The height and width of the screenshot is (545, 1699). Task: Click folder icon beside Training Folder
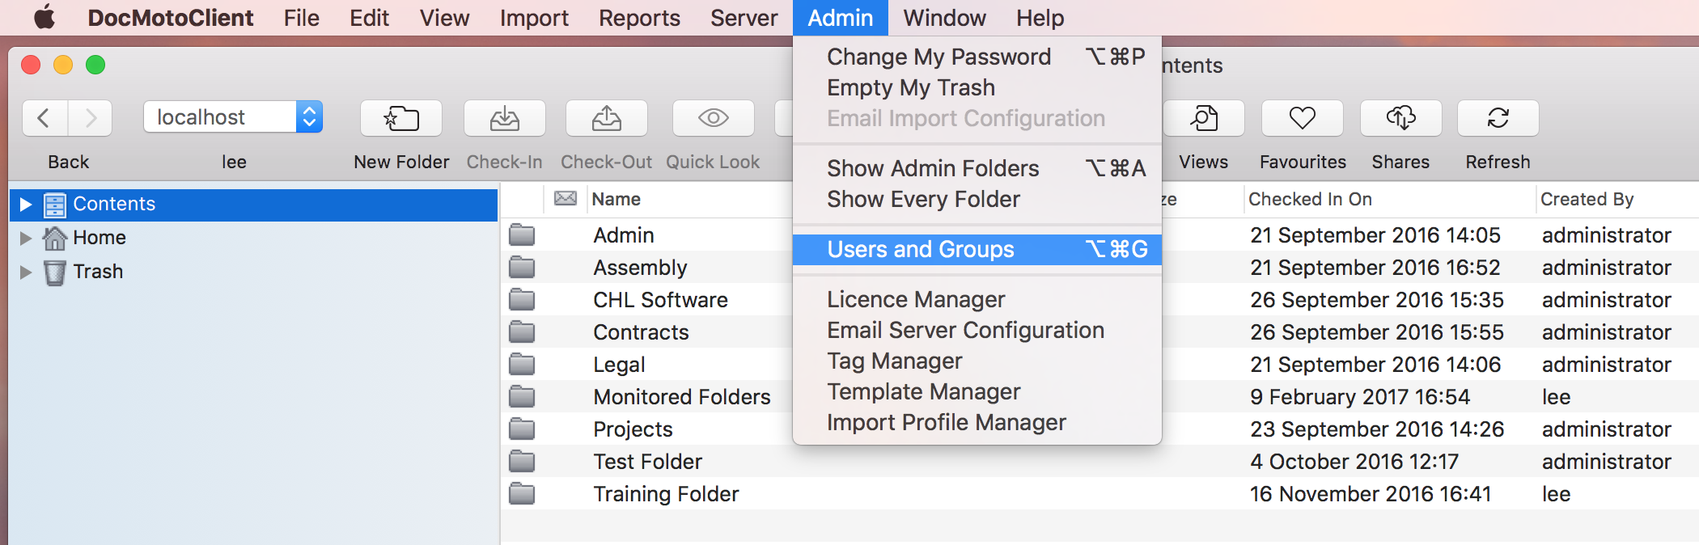(522, 494)
